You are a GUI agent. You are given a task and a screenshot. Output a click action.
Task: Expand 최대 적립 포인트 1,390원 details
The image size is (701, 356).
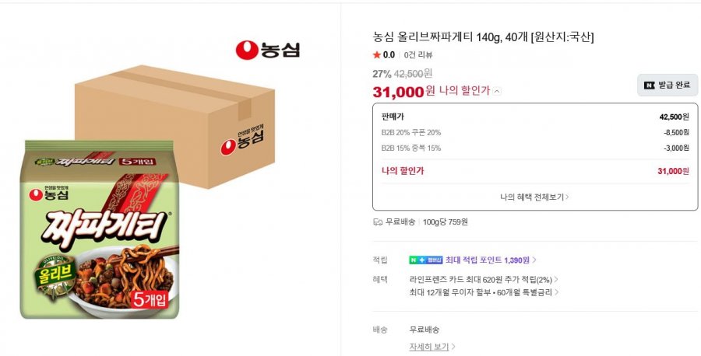(x=491, y=260)
